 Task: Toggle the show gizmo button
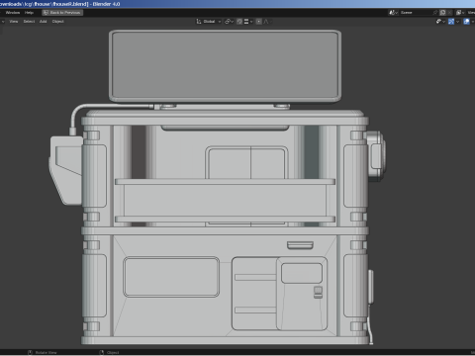pyautogui.click(x=451, y=22)
